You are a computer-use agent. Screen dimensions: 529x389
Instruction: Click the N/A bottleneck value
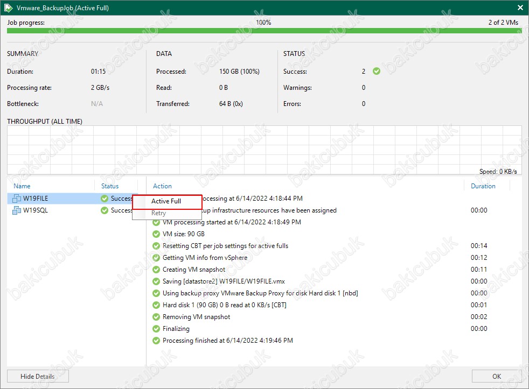point(97,104)
